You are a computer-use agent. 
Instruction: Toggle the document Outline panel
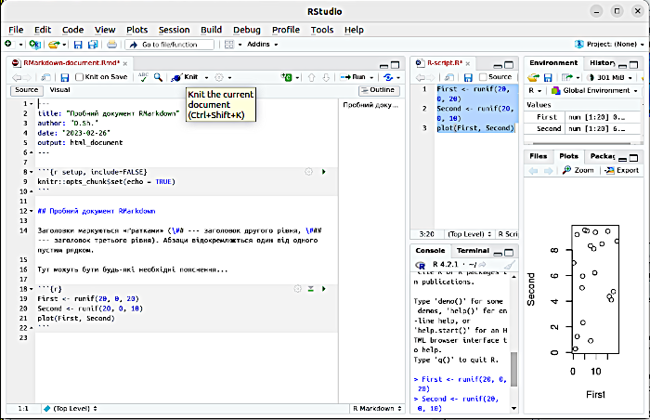pos(379,90)
